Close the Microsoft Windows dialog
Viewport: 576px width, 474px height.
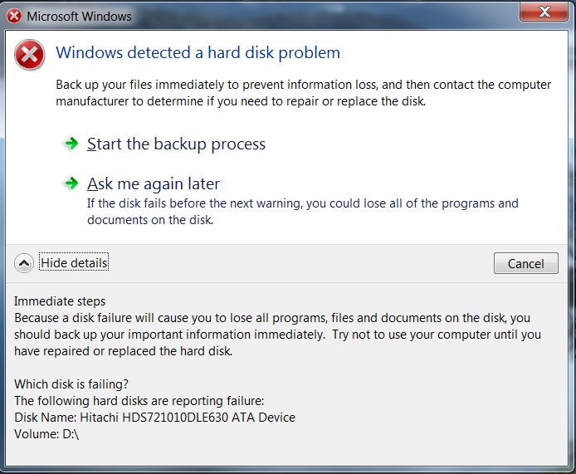coord(543,12)
